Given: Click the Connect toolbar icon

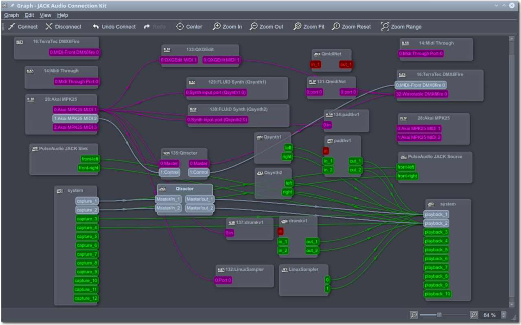Looking at the screenshot, I should coord(12,27).
